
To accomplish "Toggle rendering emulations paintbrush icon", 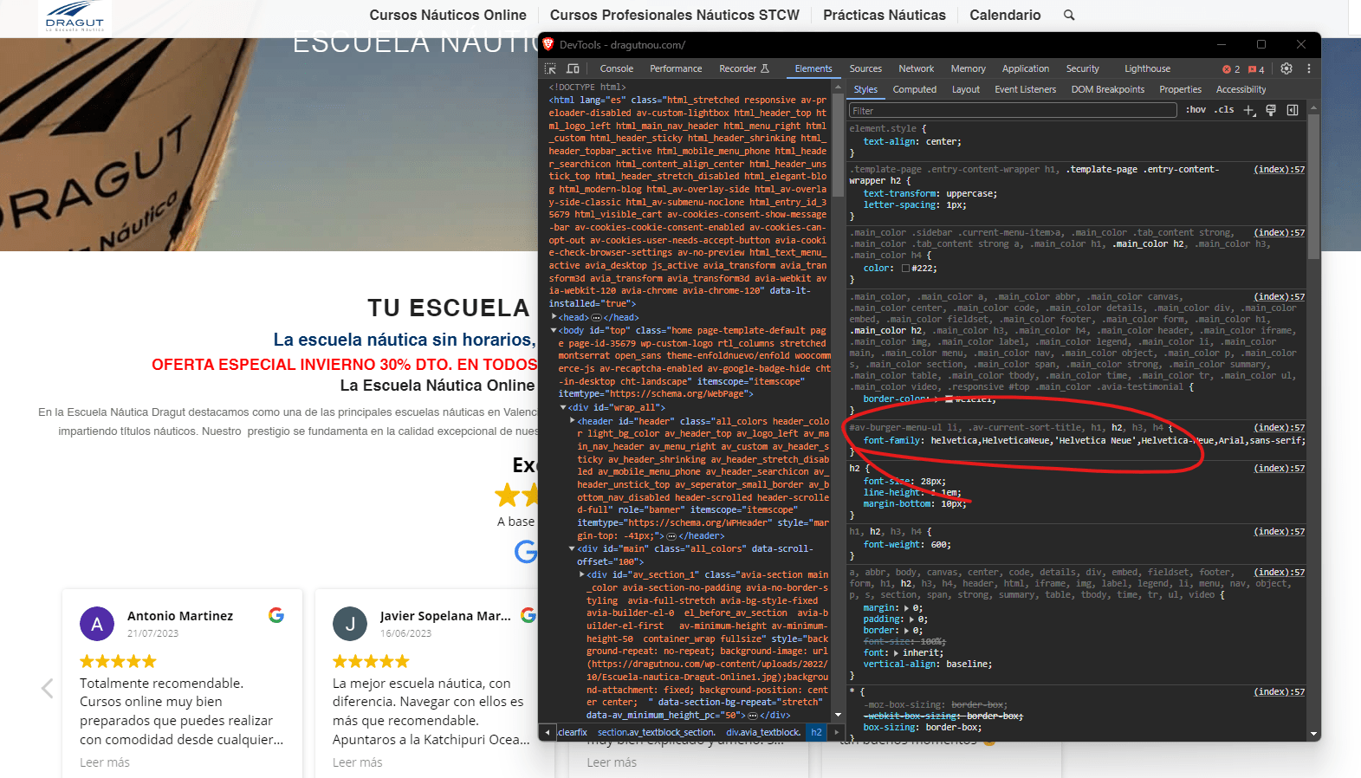I will click(x=1271, y=110).
